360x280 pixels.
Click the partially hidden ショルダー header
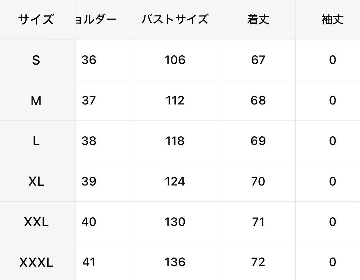[97, 20]
